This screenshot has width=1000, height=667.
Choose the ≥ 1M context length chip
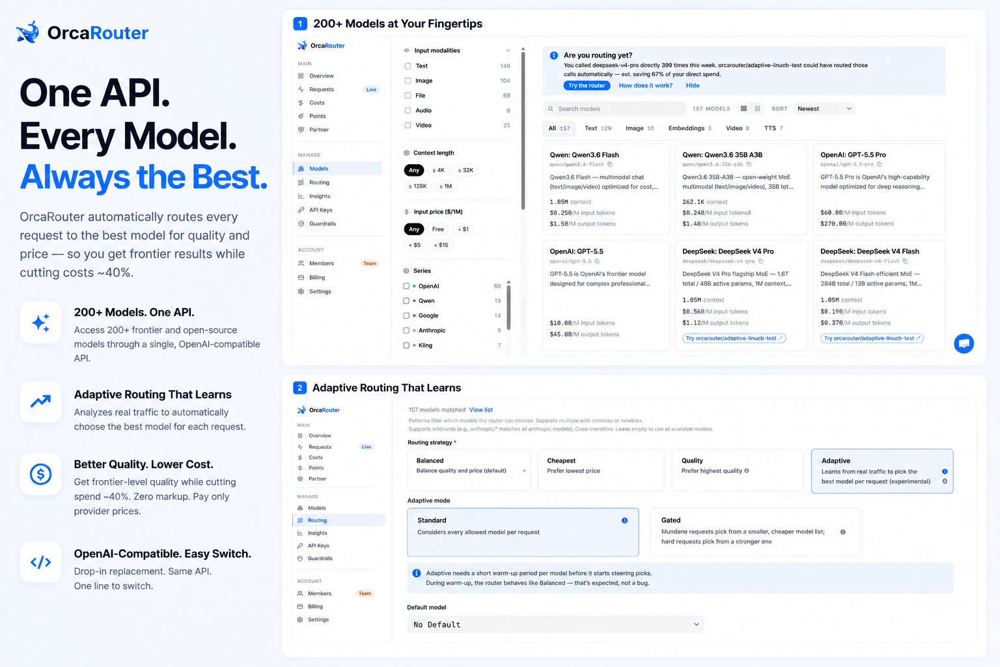(445, 186)
